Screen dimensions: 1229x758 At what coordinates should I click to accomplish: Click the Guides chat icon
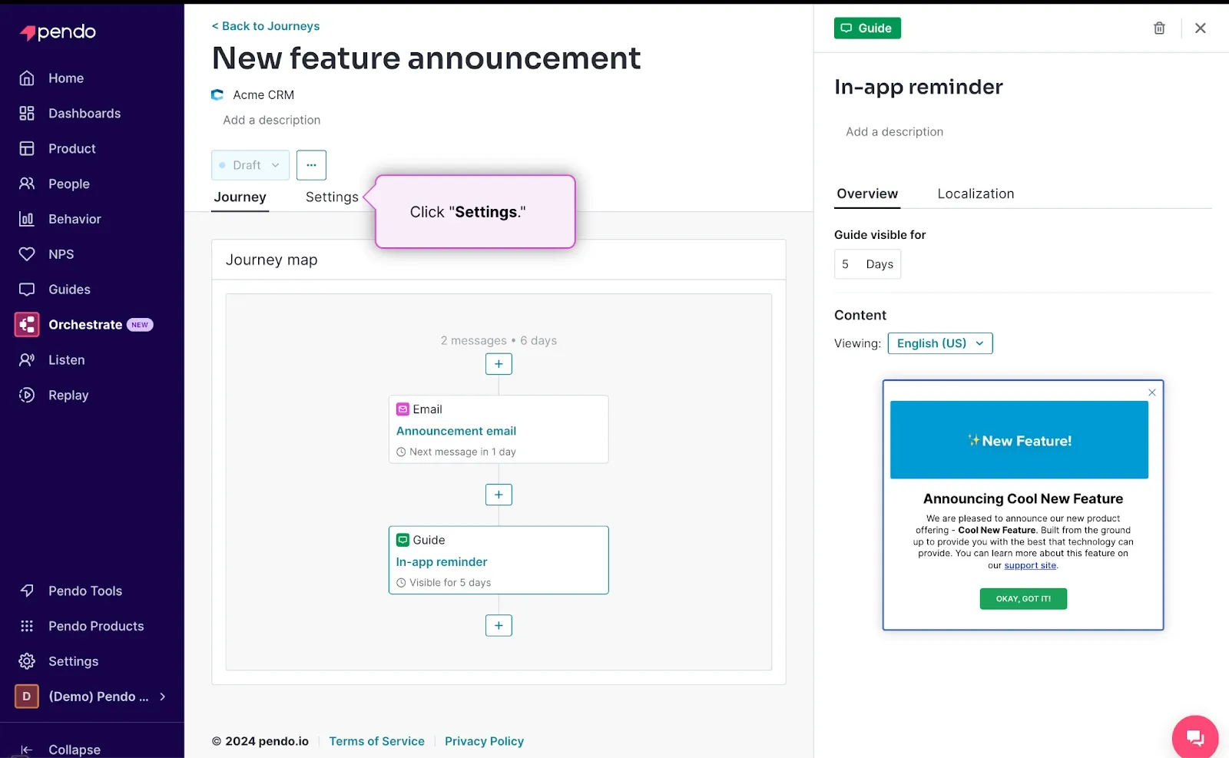pos(27,290)
